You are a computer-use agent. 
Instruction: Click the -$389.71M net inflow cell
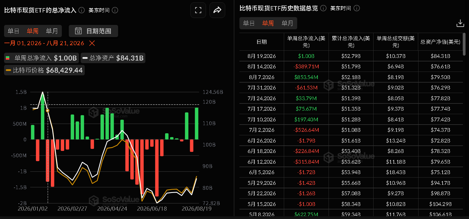click(x=306, y=67)
